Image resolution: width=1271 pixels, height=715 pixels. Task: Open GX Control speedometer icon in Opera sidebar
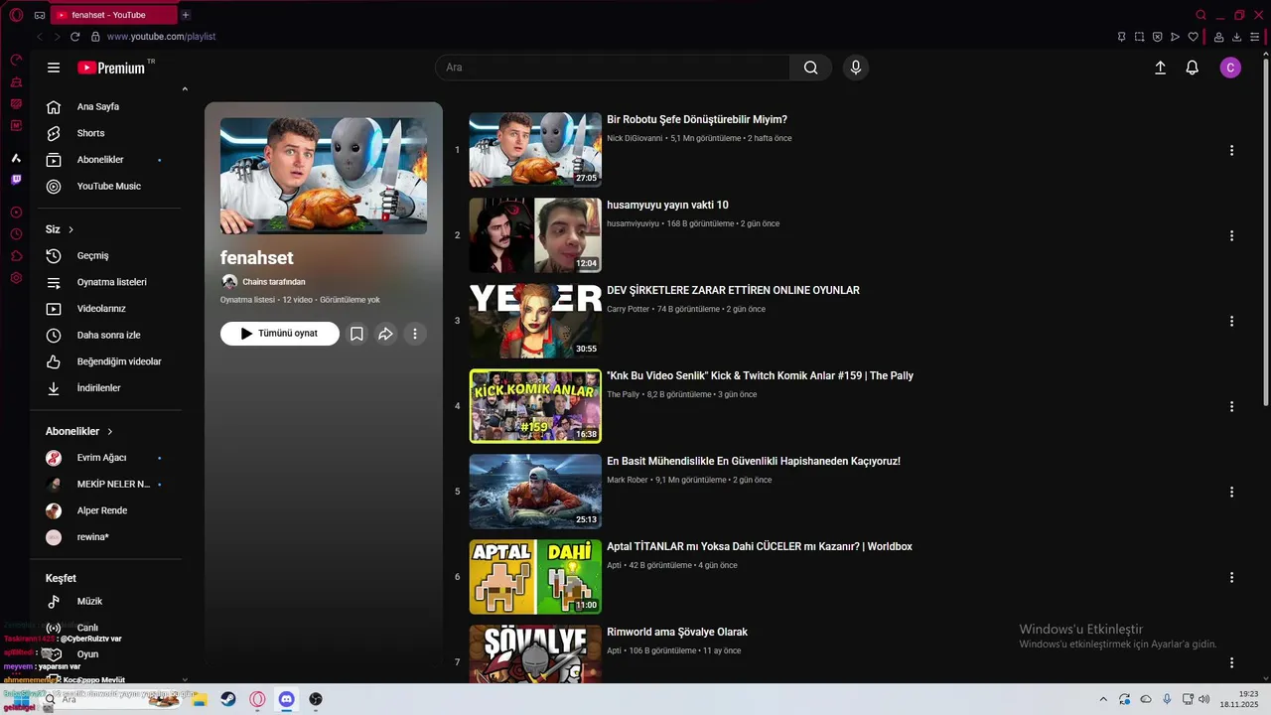[x=16, y=61]
